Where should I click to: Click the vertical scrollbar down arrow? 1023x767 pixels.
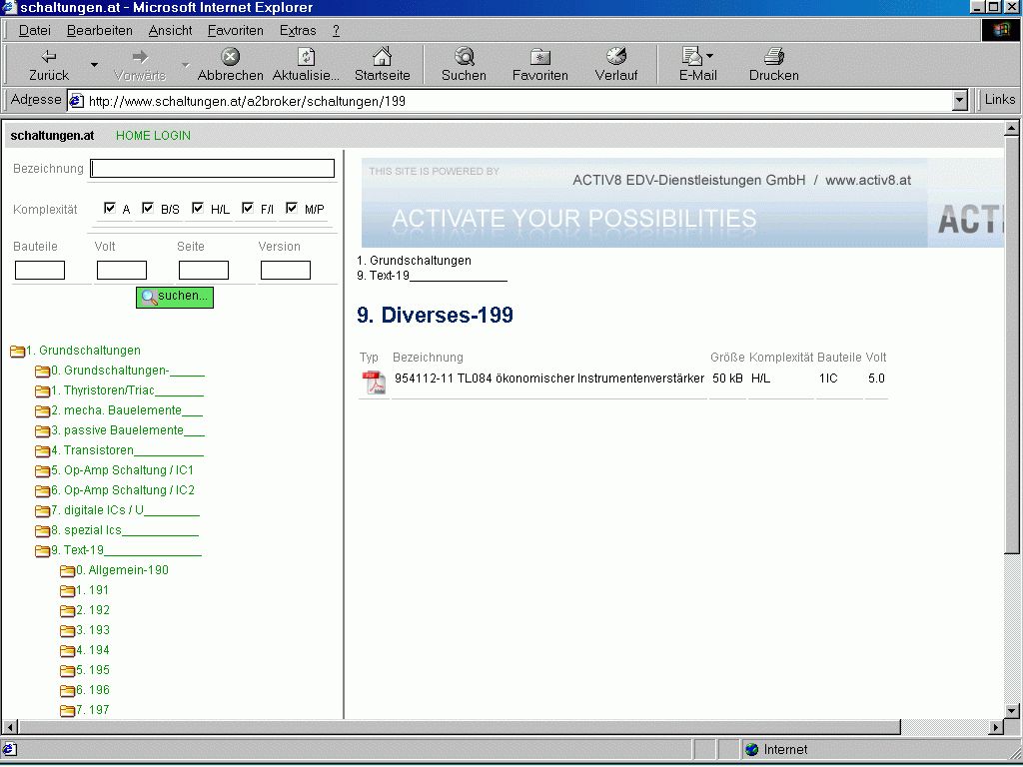point(1012,711)
